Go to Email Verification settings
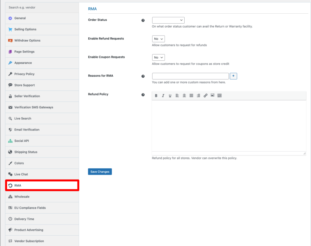311x246 pixels. tap(42, 130)
